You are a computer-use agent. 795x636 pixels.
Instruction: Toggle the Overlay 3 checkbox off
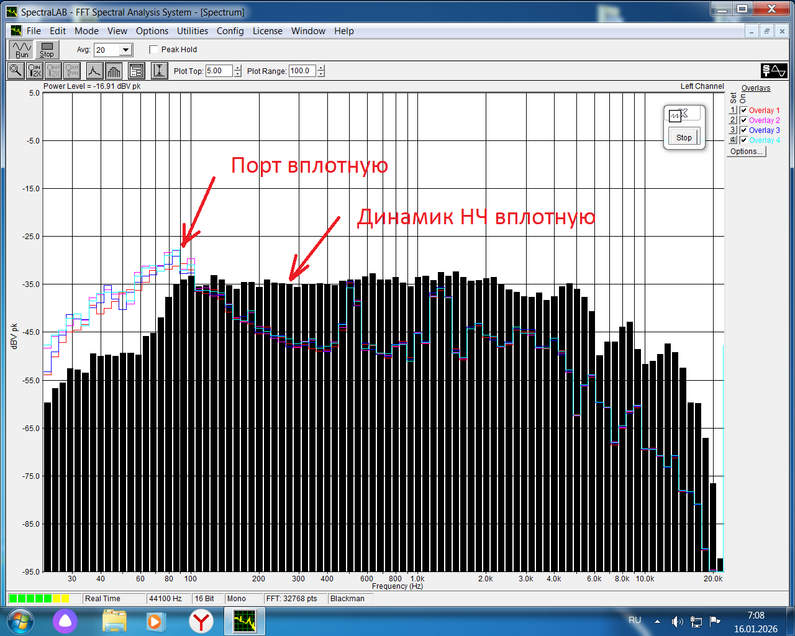pos(743,130)
